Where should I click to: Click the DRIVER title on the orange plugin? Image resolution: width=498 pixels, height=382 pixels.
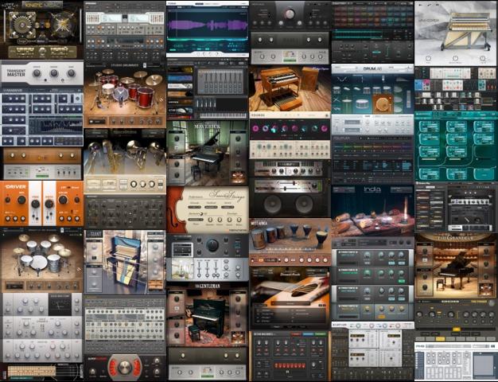(16, 186)
